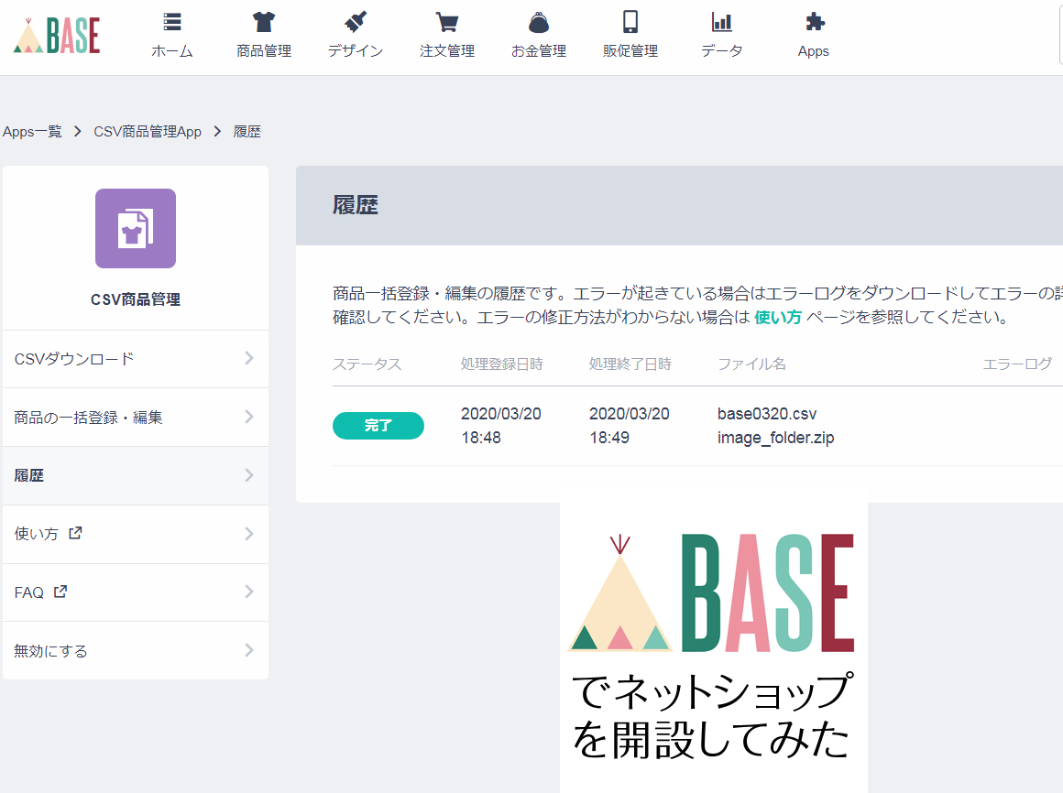The image size is (1063, 793).
Task: Open order management shopping cart icon
Action: [447, 23]
